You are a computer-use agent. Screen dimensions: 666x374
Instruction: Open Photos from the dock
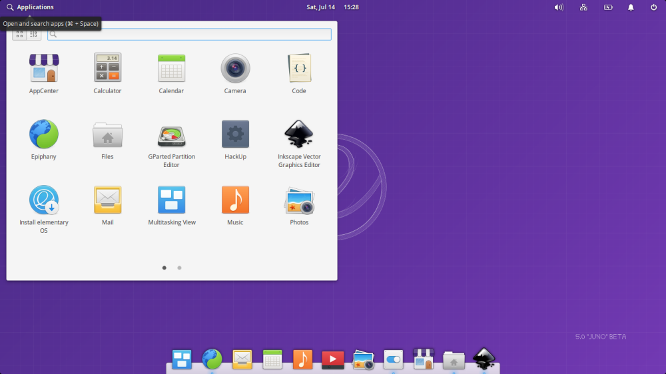pyautogui.click(x=363, y=359)
